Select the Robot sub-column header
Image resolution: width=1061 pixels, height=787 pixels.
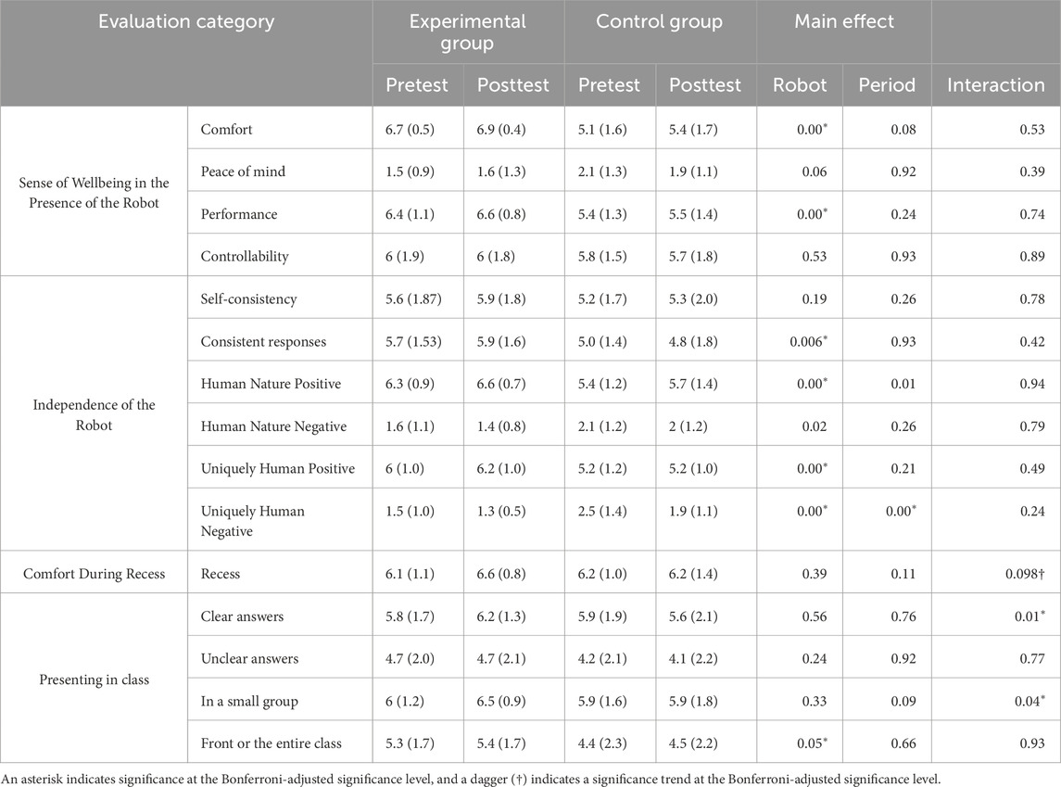[x=800, y=85]
